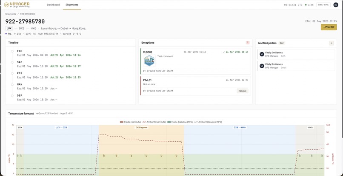
Task: Click the green resolved time 26 Apr 2026 11:44
Action: (236, 52)
